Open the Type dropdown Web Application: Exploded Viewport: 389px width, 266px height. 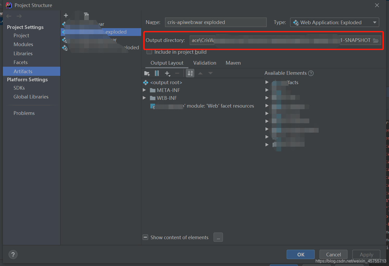pyautogui.click(x=335, y=22)
